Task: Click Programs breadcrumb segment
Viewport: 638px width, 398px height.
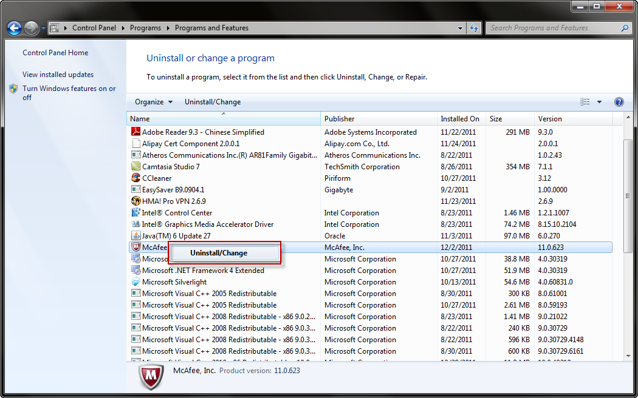Action: click(x=145, y=28)
